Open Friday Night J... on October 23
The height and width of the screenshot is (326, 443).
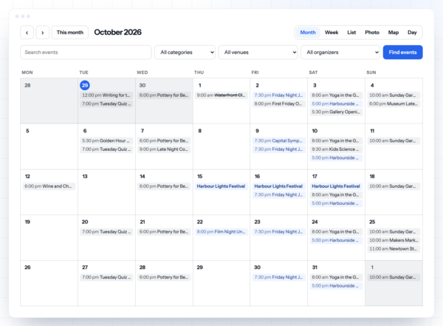click(x=278, y=232)
